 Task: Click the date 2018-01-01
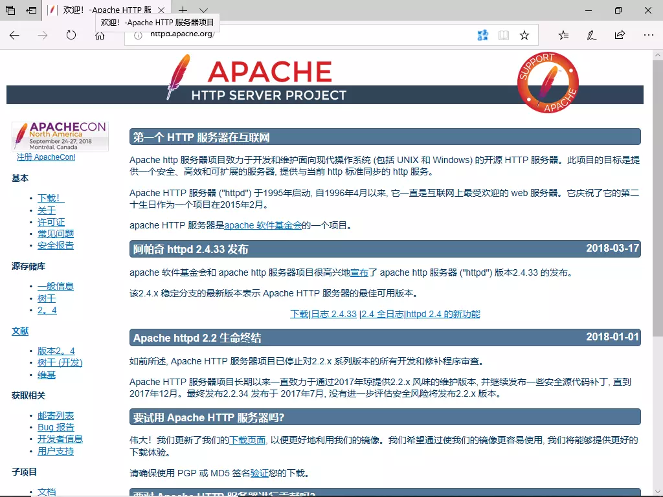tap(612, 337)
